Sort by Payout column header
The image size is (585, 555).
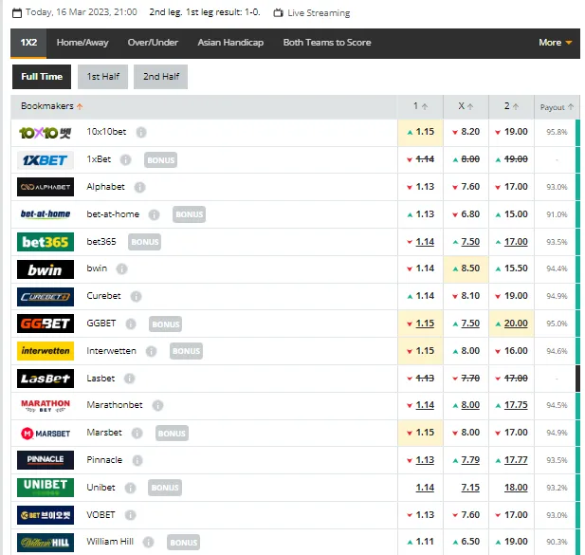(x=555, y=107)
